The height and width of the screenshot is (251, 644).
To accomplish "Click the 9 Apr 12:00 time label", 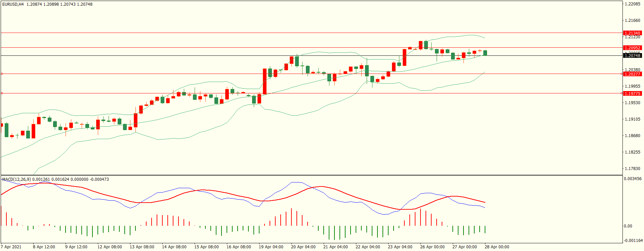I will 76,247.
